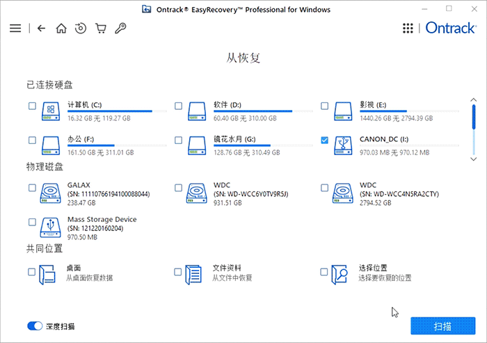Select the 计算机 (C:) label
The image size is (487, 343).
[x=85, y=105]
